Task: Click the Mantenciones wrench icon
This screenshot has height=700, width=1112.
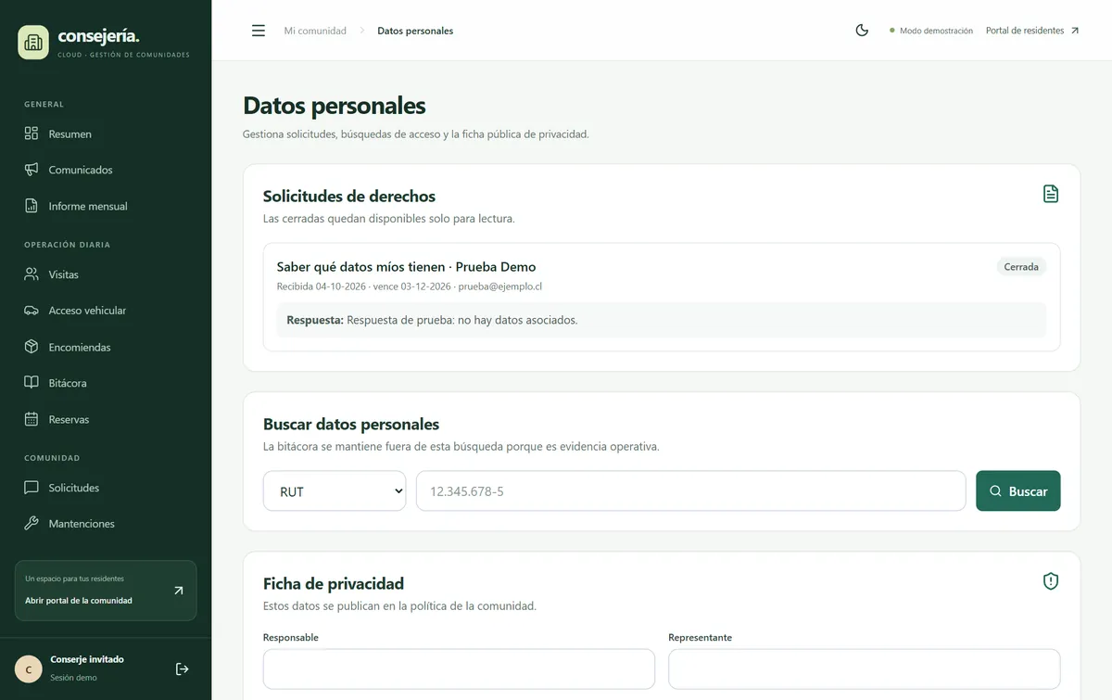Action: point(32,524)
